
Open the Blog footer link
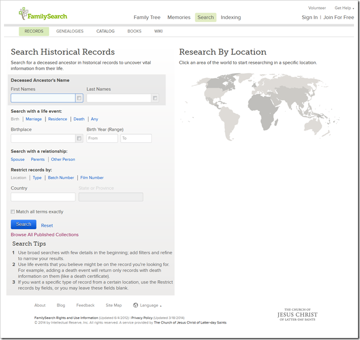pyautogui.click(x=61, y=306)
